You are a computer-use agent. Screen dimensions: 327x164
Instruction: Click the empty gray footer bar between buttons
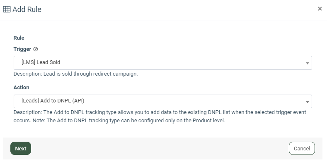point(160,148)
